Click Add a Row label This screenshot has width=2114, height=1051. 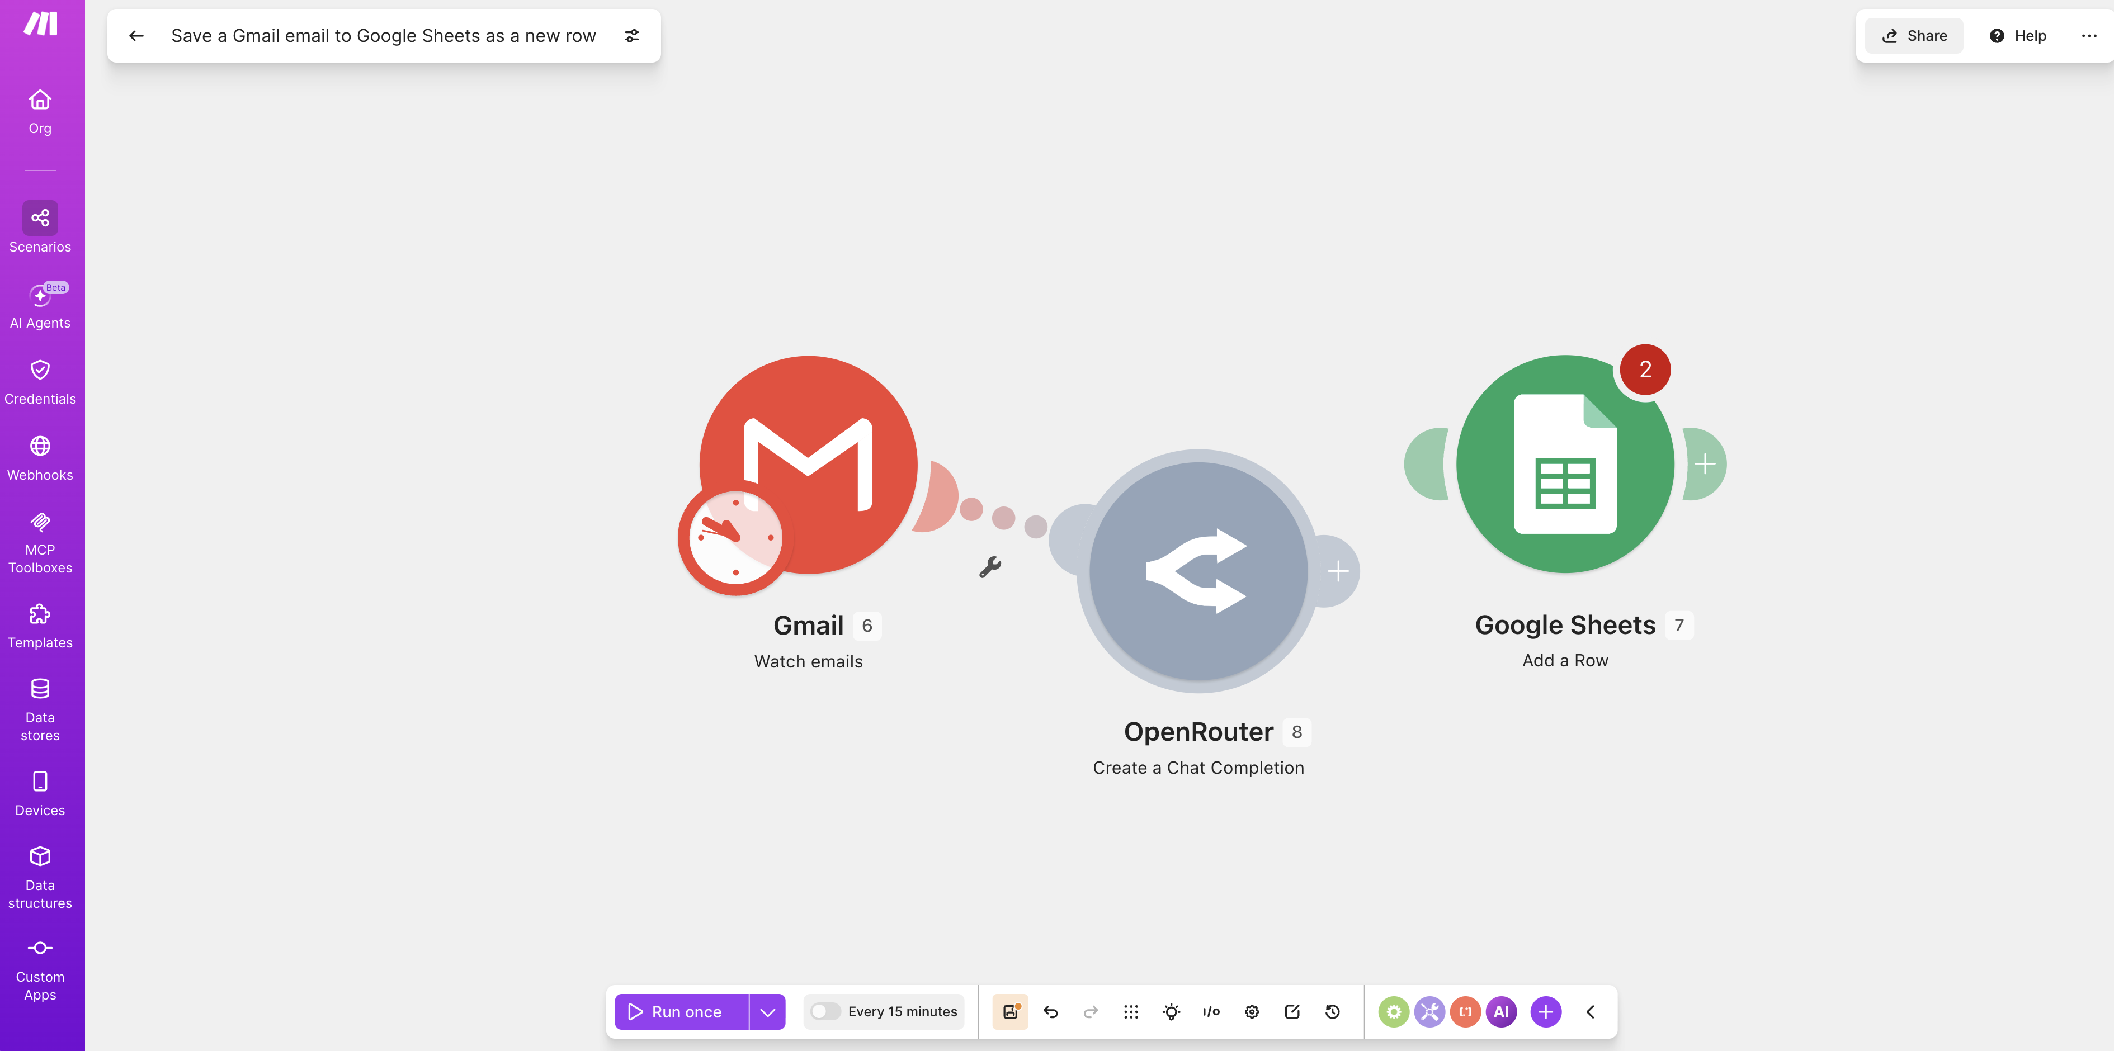pyautogui.click(x=1565, y=660)
